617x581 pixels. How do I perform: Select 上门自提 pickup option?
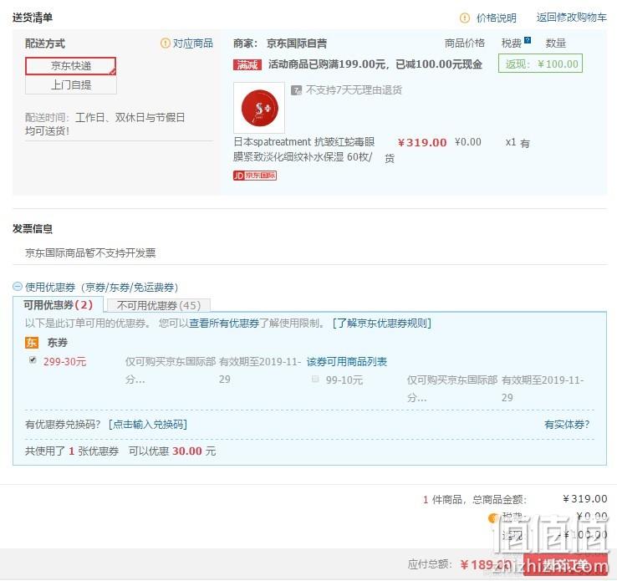coord(71,84)
